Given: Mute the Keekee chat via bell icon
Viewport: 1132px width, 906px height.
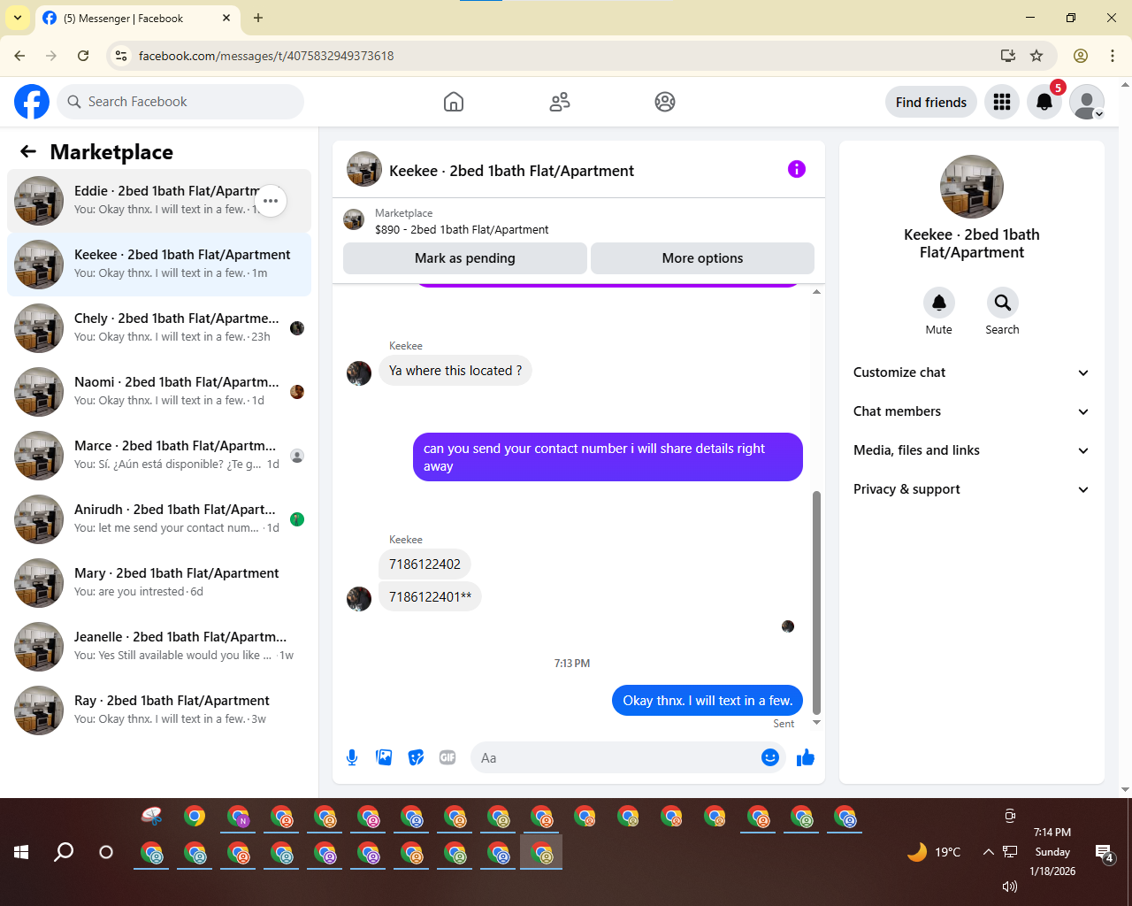Looking at the screenshot, I should (939, 303).
